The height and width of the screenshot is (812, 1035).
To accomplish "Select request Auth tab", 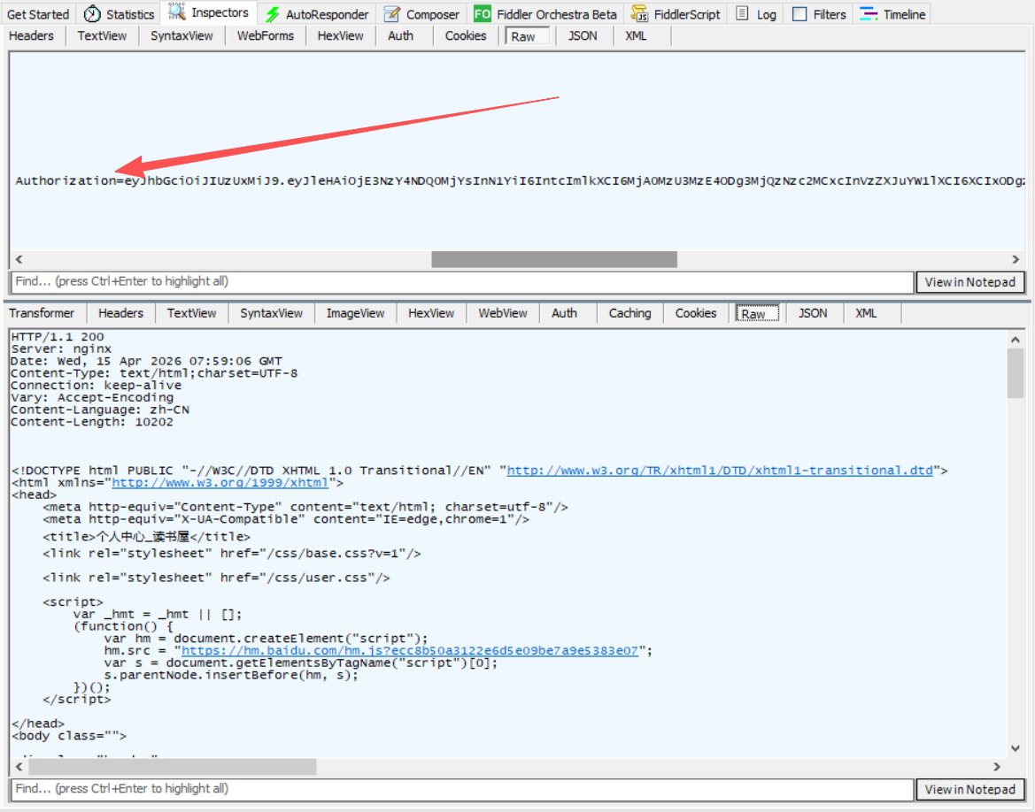I will point(400,35).
